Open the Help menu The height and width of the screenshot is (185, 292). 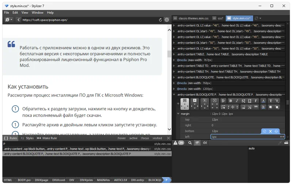pyautogui.click(x=50, y=12)
